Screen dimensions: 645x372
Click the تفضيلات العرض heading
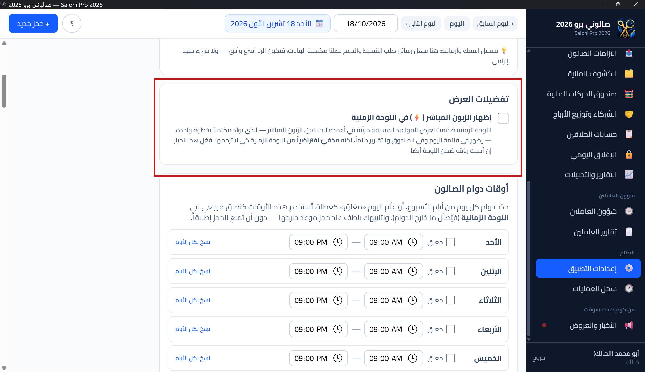[478, 99]
